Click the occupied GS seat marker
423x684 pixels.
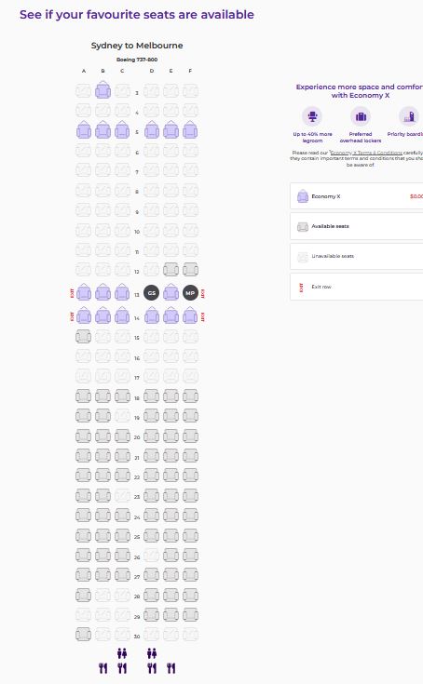[152, 293]
